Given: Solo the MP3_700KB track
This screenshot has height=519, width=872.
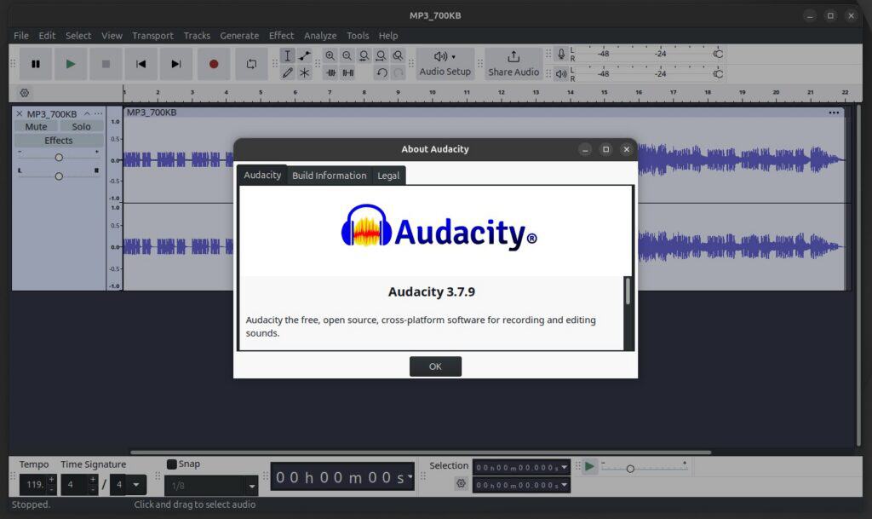Looking at the screenshot, I should [x=81, y=127].
